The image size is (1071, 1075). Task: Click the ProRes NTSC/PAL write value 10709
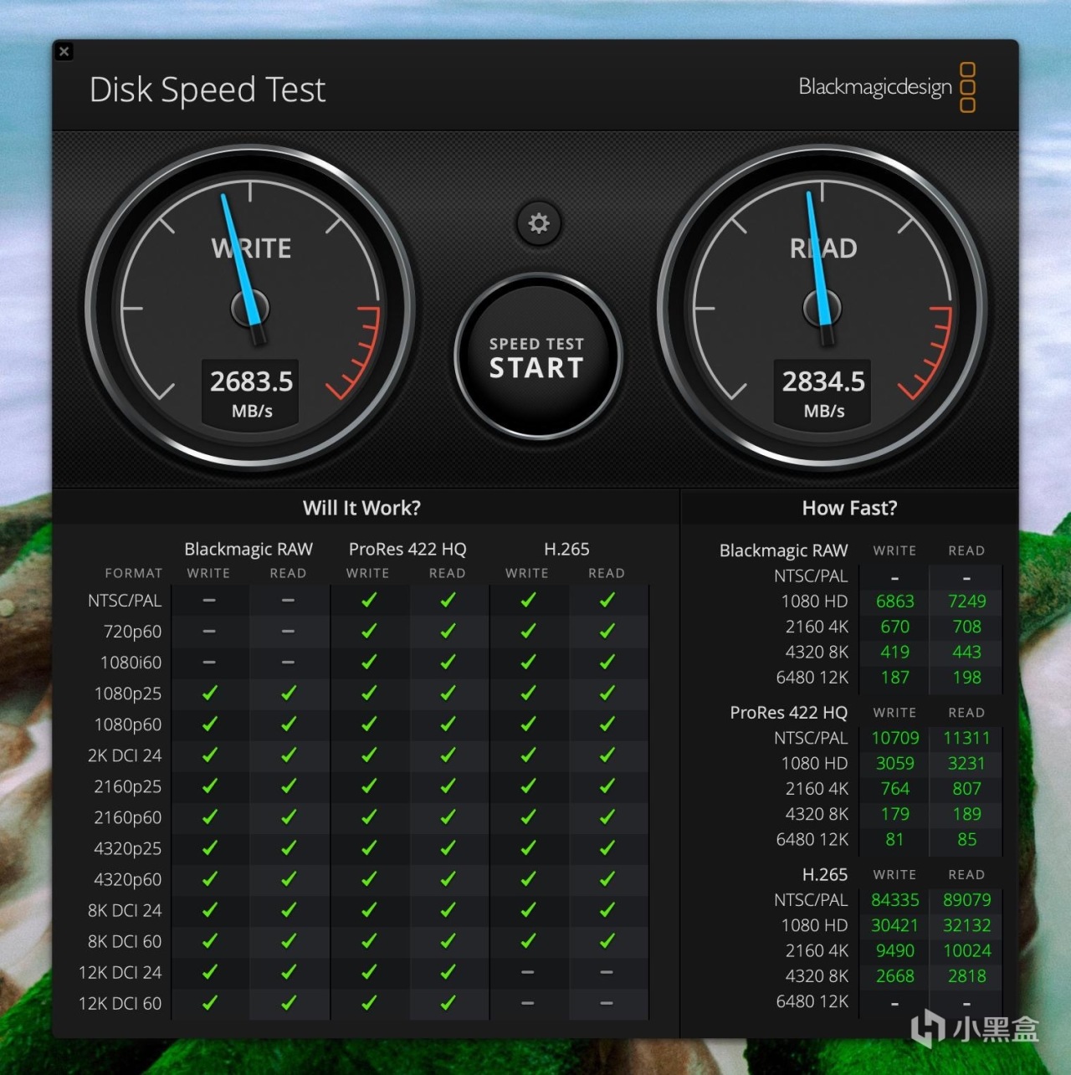(894, 738)
